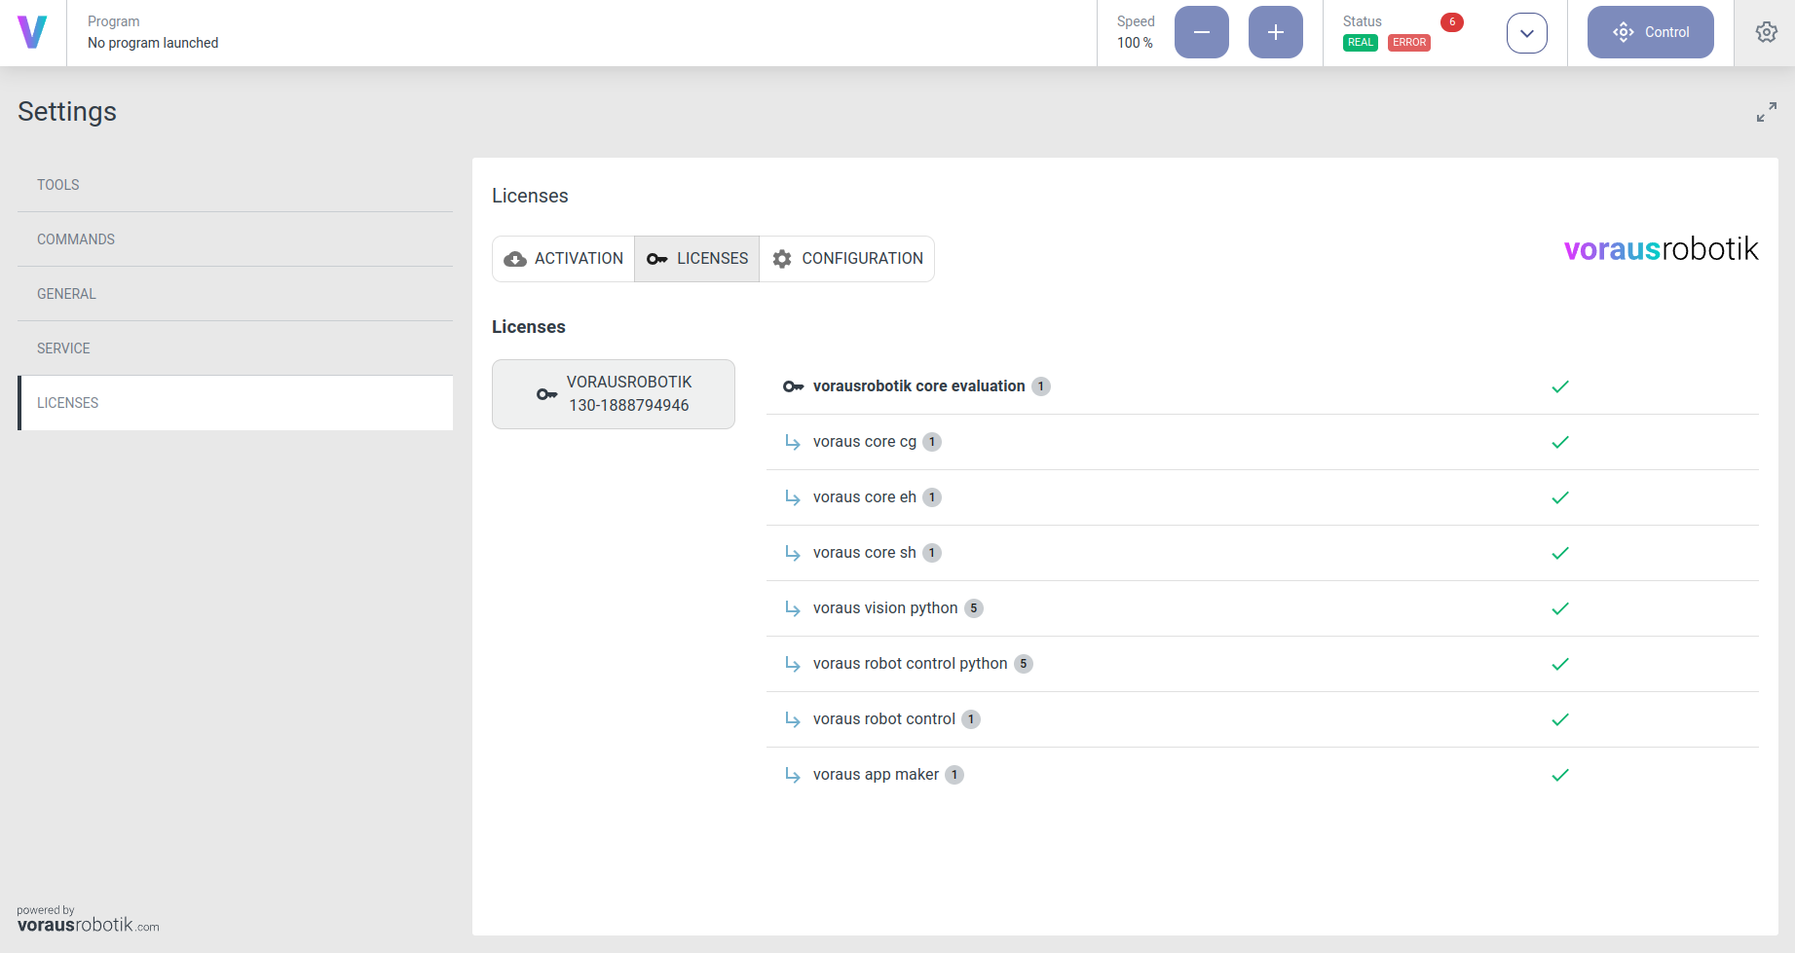This screenshot has width=1795, height=953.
Task: Open the Configuration tab
Action: coord(847,259)
